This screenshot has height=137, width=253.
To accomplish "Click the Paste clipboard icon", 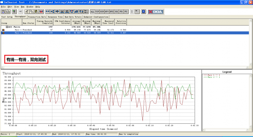I will 37,12.
